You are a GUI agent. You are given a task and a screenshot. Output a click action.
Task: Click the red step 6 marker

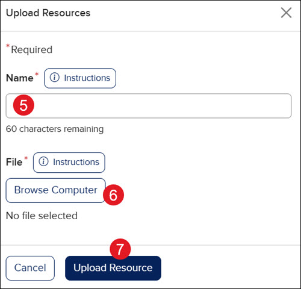113,194
